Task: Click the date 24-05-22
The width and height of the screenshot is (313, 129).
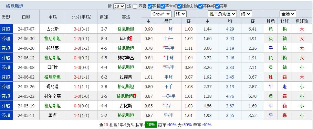Action: click(x=26, y=96)
